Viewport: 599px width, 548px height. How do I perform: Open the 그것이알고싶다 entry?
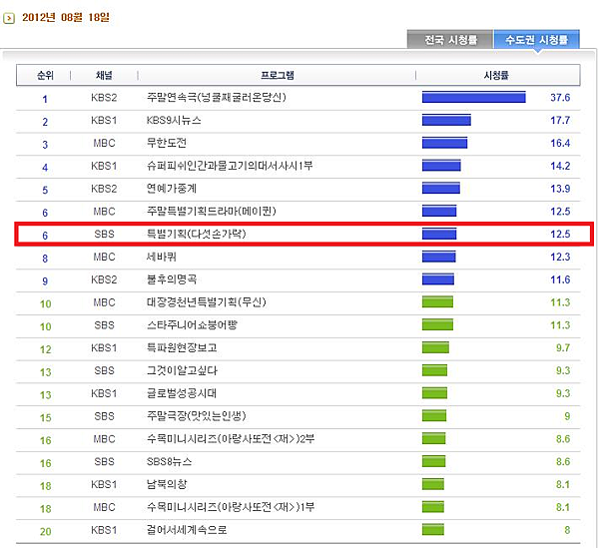point(182,370)
